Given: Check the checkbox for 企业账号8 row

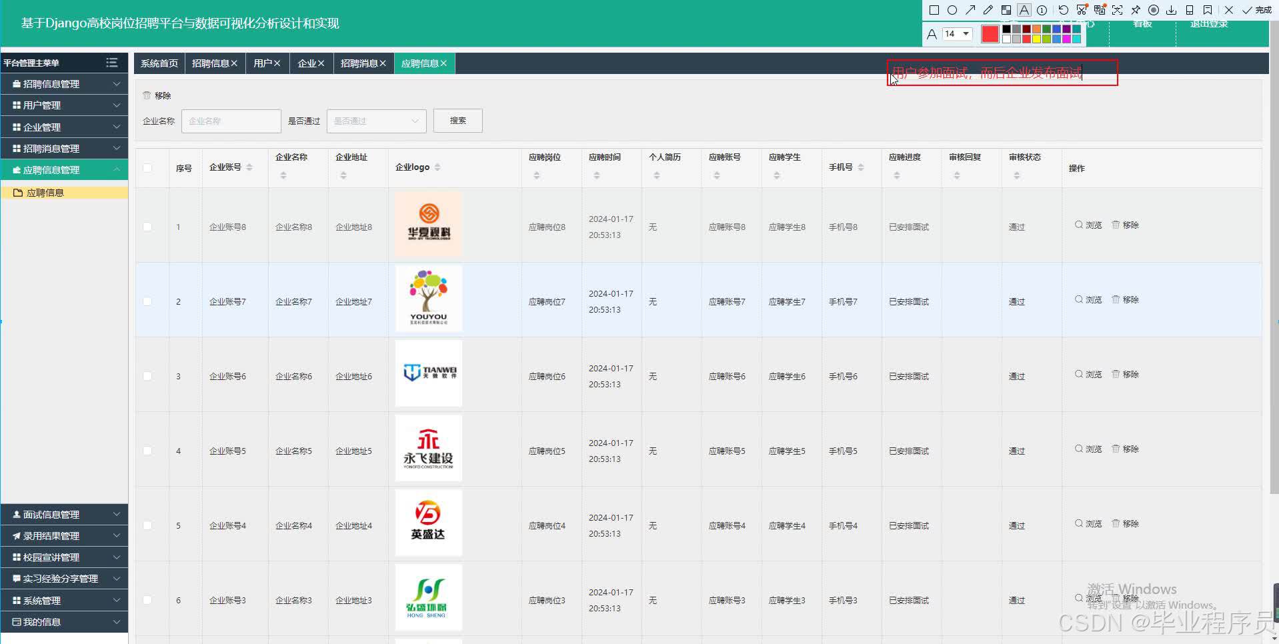Looking at the screenshot, I should click(147, 227).
